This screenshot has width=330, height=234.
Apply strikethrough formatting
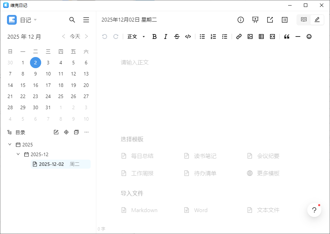[177, 37]
